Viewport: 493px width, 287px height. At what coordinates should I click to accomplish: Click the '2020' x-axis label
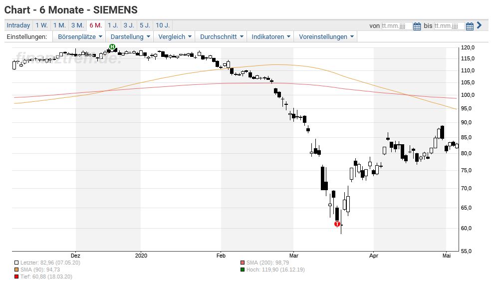tap(141, 256)
